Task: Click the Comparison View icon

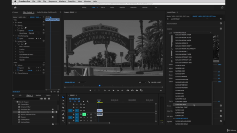Action: click(141, 91)
